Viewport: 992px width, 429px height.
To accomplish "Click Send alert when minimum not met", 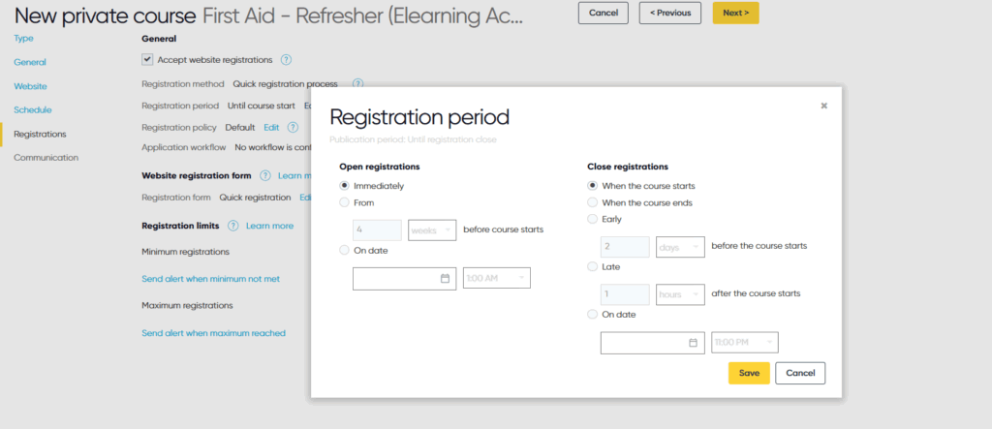I will tap(210, 278).
